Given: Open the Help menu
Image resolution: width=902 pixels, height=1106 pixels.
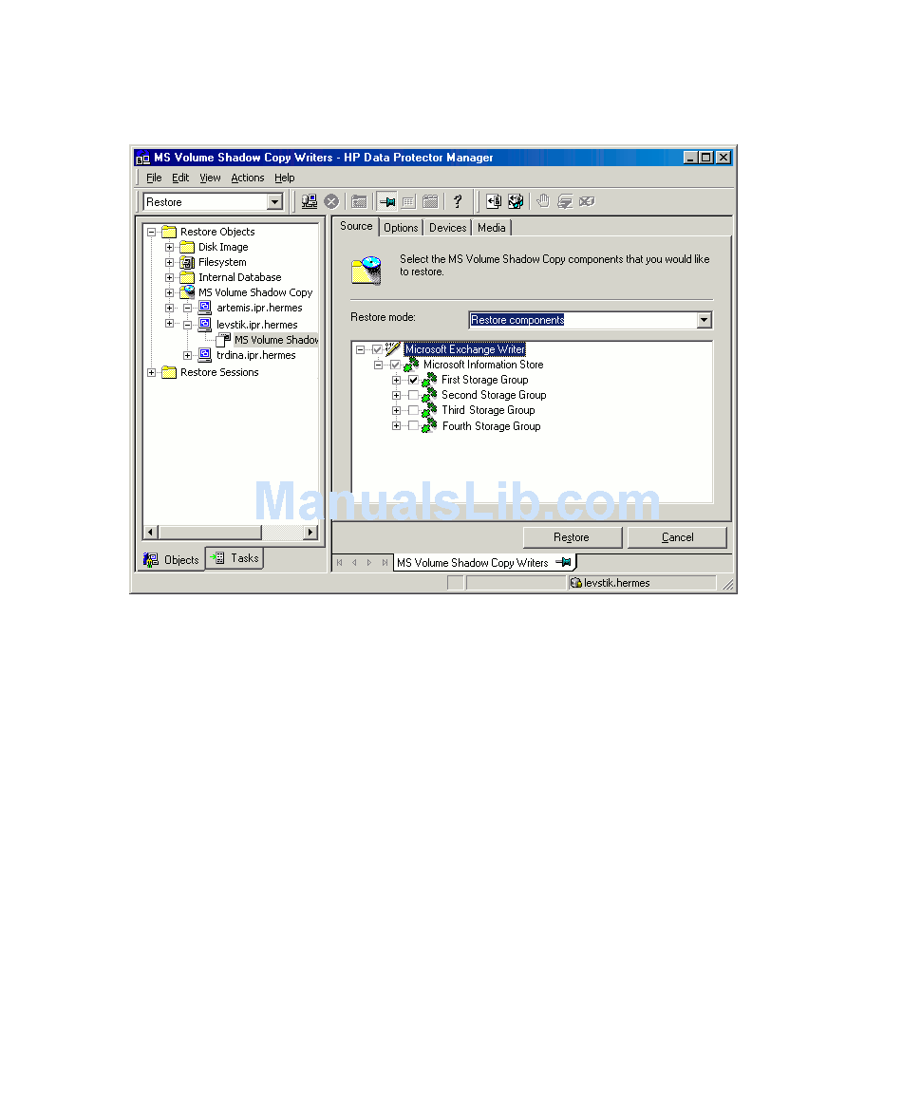Looking at the screenshot, I should point(284,178).
